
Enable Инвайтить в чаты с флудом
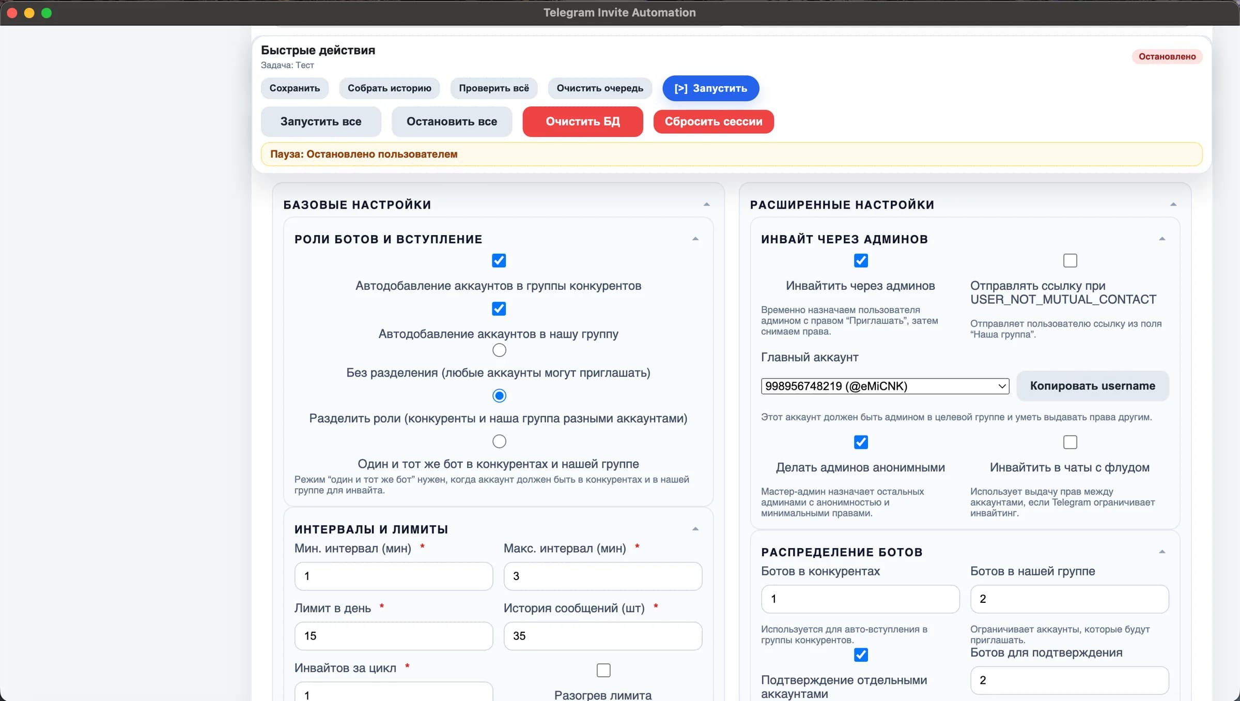pos(1070,442)
